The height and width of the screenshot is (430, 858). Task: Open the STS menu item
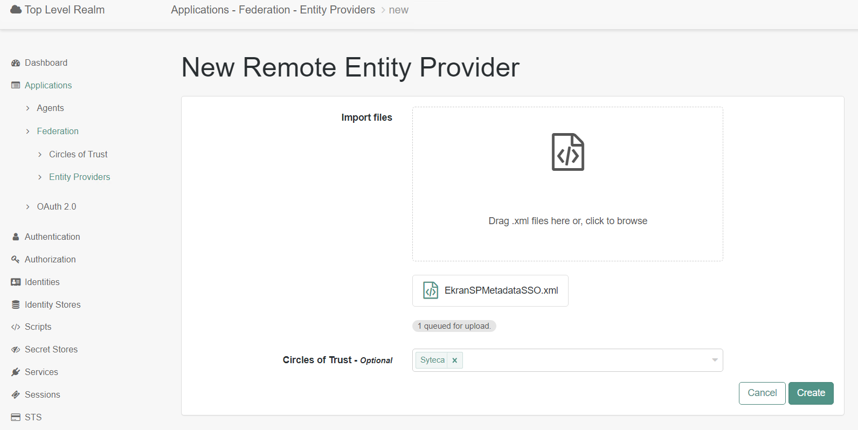click(x=33, y=417)
